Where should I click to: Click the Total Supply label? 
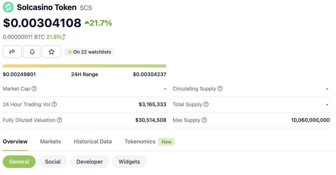click(187, 104)
